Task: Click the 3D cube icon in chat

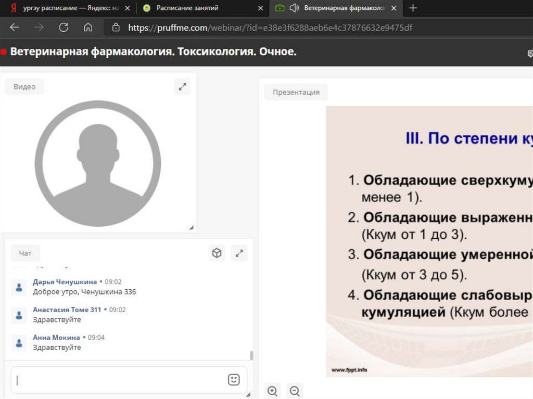Action: point(217,253)
